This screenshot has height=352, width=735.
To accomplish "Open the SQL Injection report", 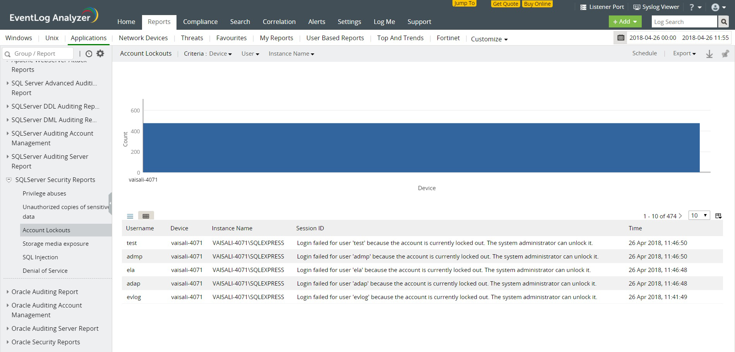I will 40,257.
